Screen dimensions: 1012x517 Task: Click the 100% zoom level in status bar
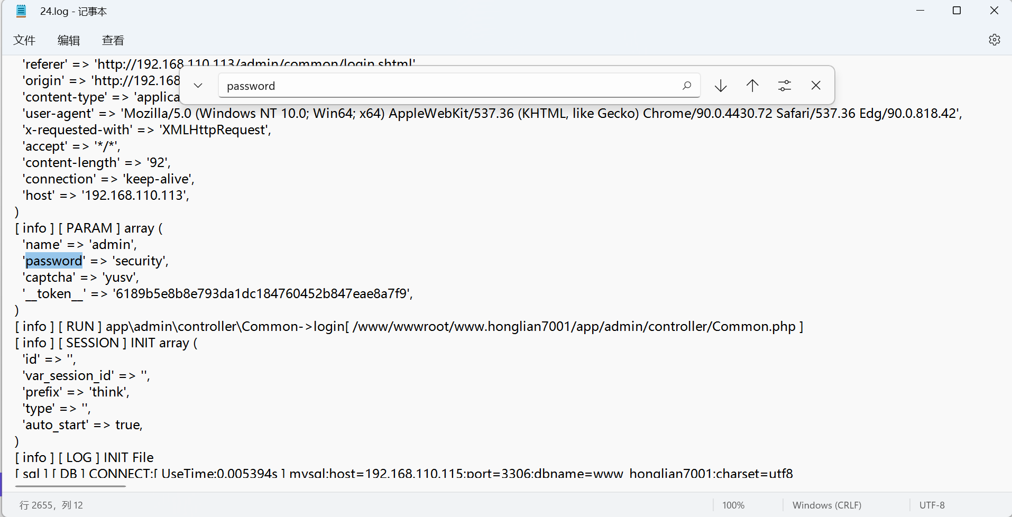733,505
